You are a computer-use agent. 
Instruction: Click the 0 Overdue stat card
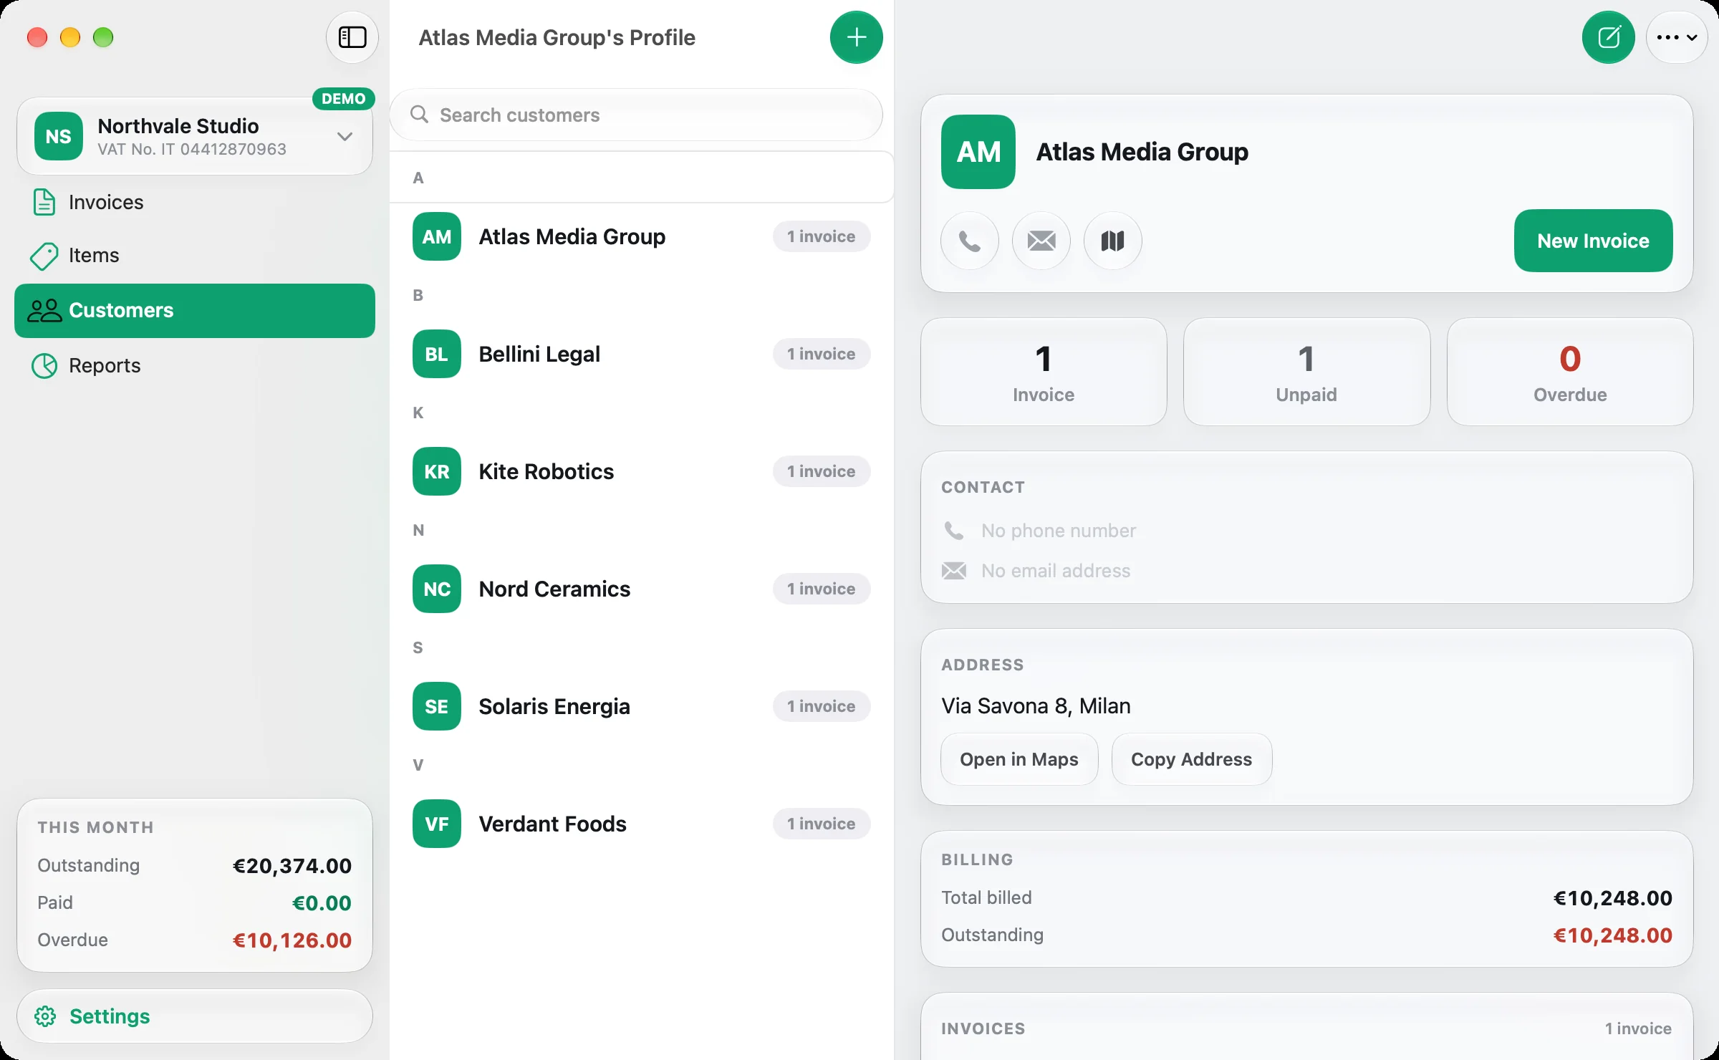pos(1570,372)
